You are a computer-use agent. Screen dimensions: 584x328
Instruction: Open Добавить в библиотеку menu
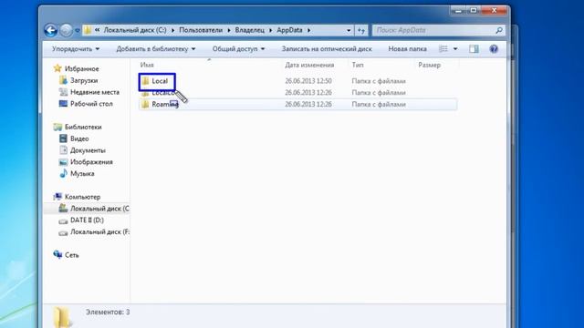tap(156, 48)
